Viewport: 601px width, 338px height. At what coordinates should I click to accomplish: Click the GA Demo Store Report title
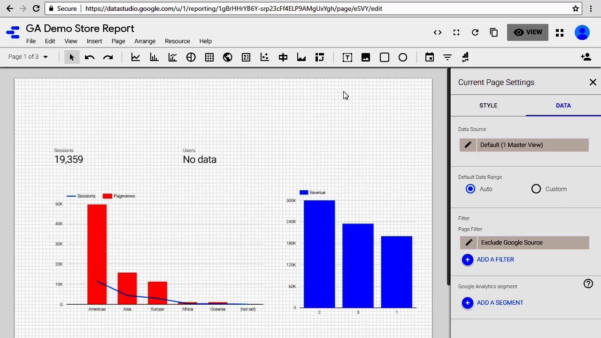pos(80,29)
